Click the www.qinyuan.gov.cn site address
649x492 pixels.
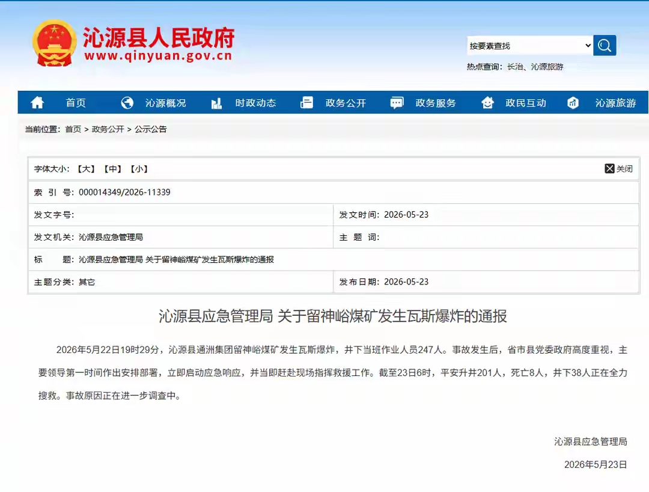158,56
